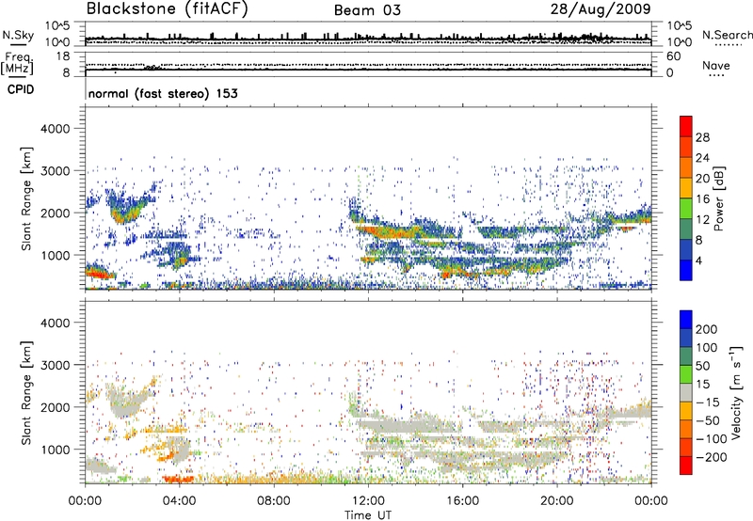Click the gray Velocity color bar segment between 15 and -15
753x521 pixels.
[x=686, y=392]
